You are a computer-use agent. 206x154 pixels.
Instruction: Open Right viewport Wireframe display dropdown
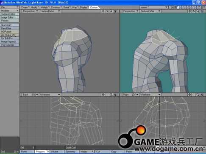tap(150, 95)
